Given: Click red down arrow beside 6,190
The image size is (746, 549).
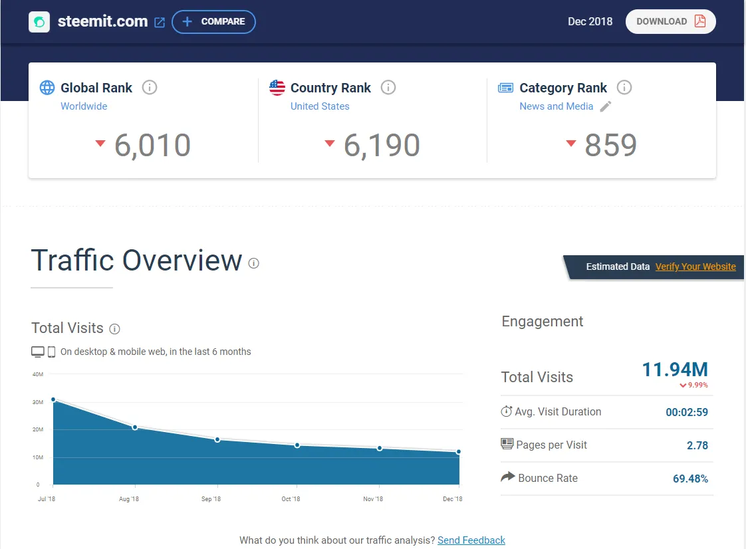Looking at the screenshot, I should point(329,143).
